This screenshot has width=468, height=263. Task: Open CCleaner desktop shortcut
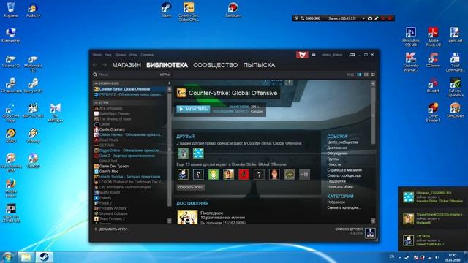pyautogui.click(x=433, y=61)
